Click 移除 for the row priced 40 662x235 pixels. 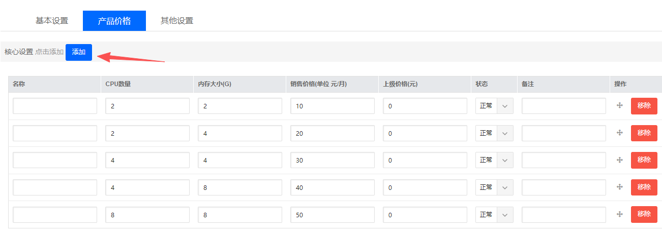644,187
